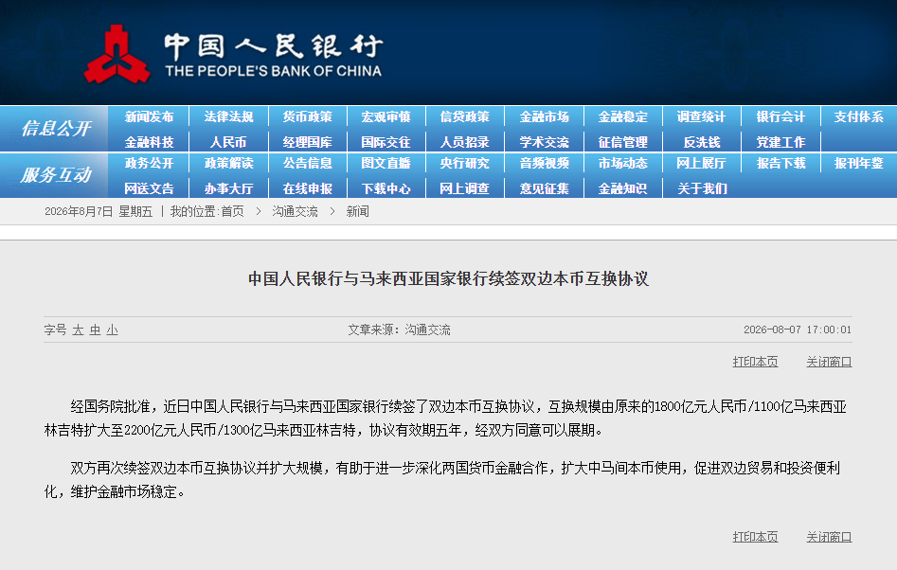Image resolution: width=897 pixels, height=570 pixels.
Task: Set font size to 大
Action: point(78,330)
